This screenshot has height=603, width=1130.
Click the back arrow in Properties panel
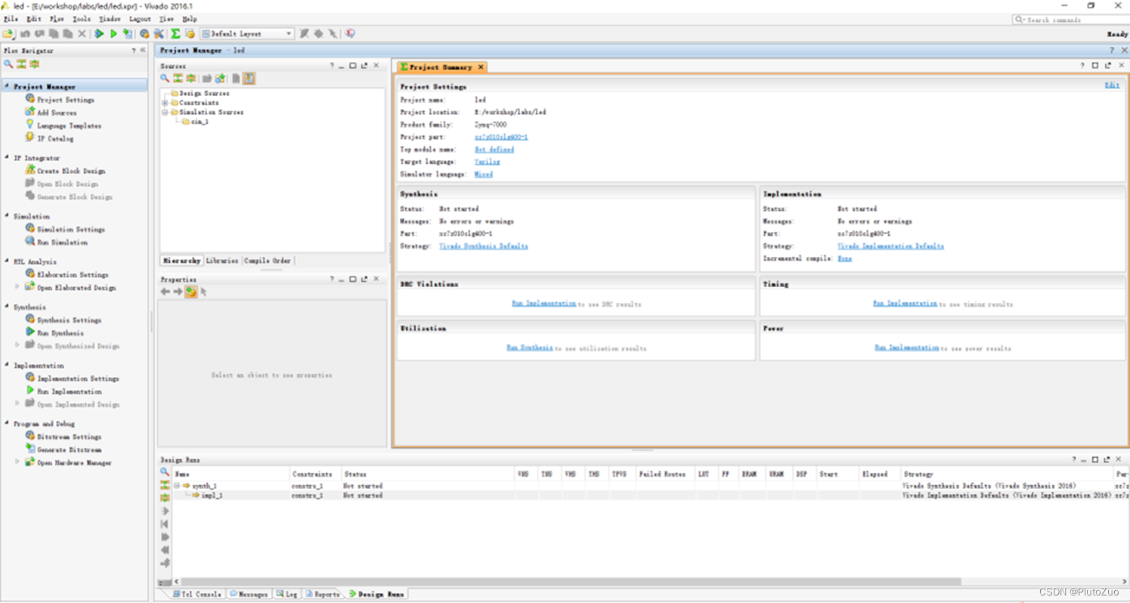point(165,292)
